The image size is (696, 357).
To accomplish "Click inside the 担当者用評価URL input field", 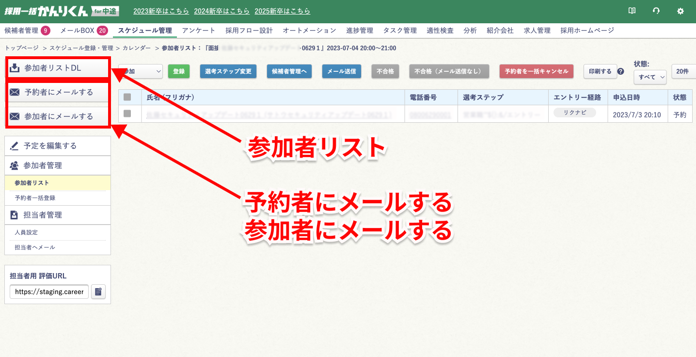I will [x=48, y=292].
